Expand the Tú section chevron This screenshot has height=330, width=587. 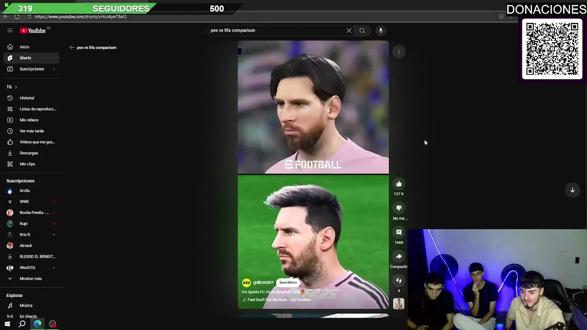tap(16, 87)
